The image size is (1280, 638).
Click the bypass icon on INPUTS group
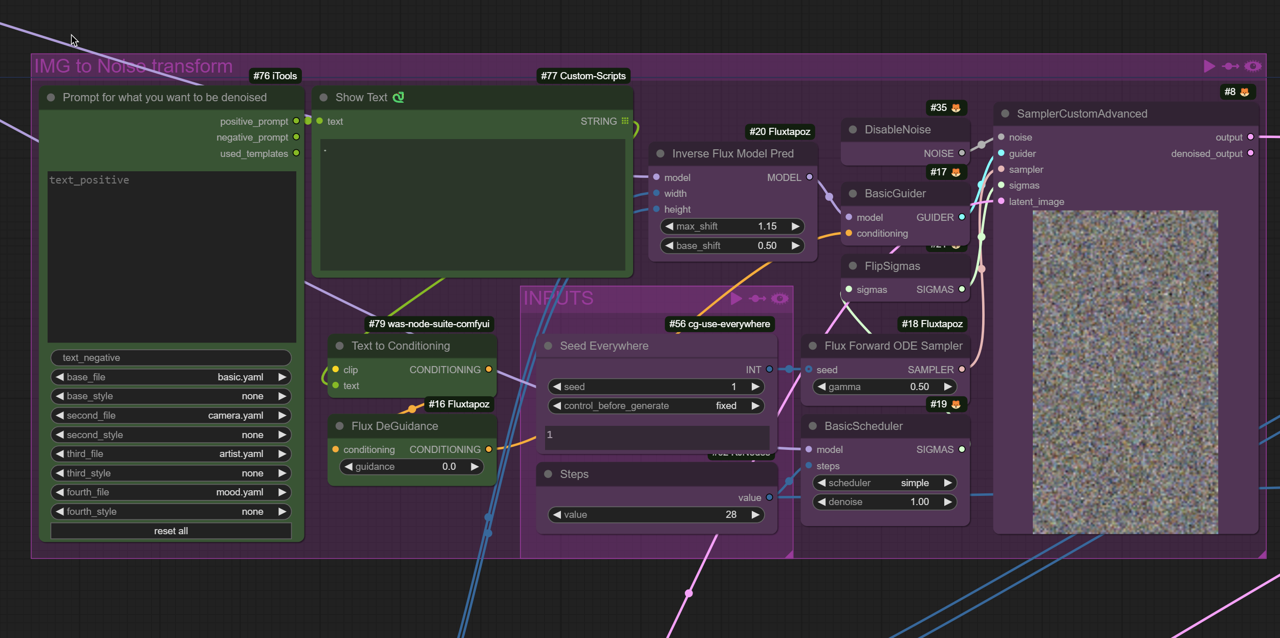pyautogui.click(x=757, y=299)
